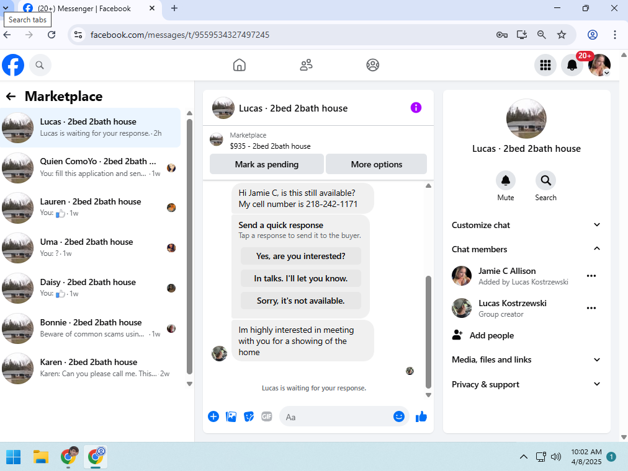
Task: Close the Messenger browser tab
Action: pyautogui.click(x=152, y=8)
